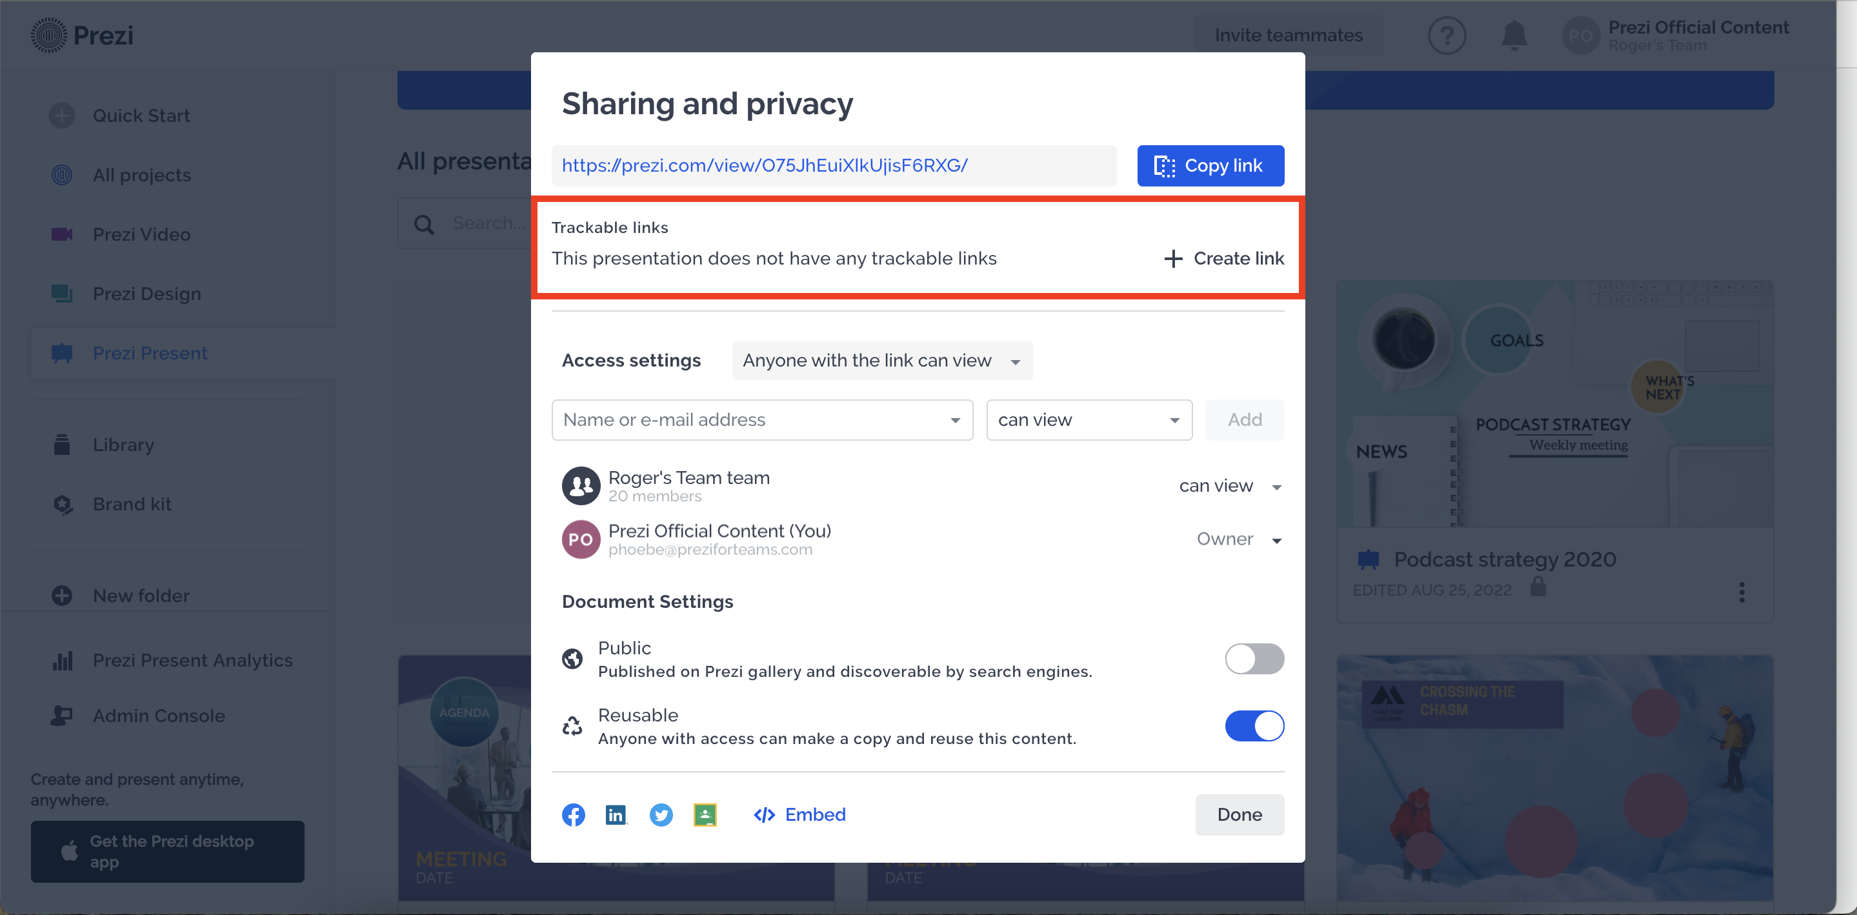
Task: Click the Prezi Design icon
Action: click(x=62, y=294)
